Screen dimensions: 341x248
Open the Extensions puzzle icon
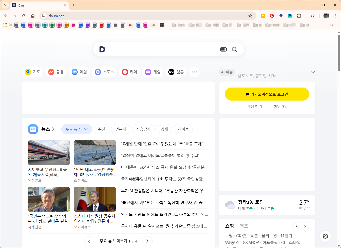click(x=299, y=16)
